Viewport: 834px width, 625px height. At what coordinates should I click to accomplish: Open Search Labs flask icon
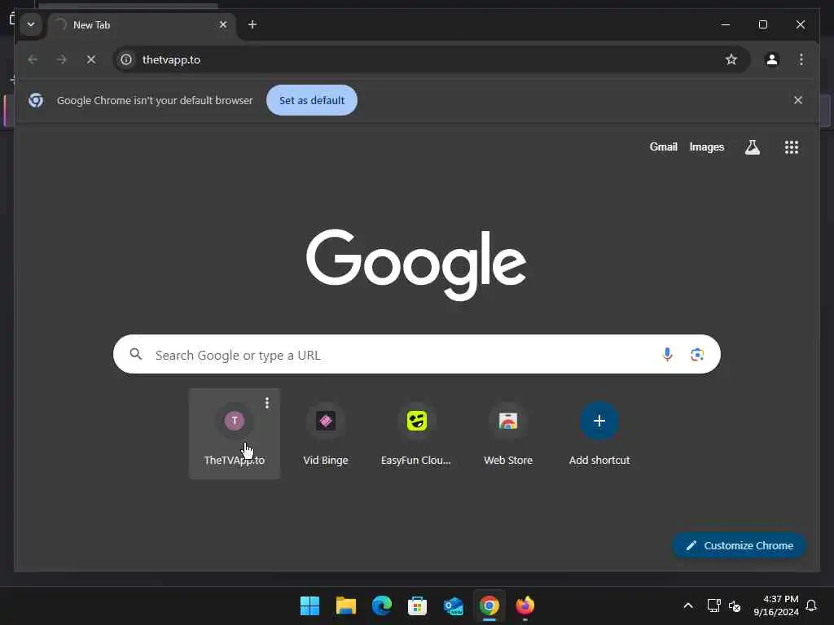pos(752,147)
